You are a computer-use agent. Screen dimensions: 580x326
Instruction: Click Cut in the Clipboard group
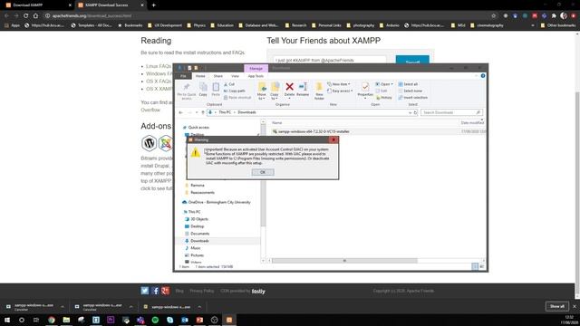tap(229, 84)
